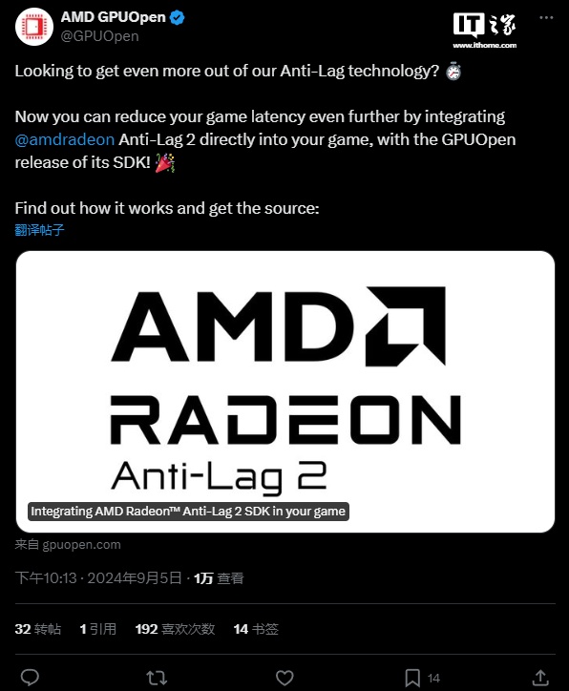The height and width of the screenshot is (691, 569).
Task: Open the AMD GPUOpen profile avatar
Action: click(34, 27)
